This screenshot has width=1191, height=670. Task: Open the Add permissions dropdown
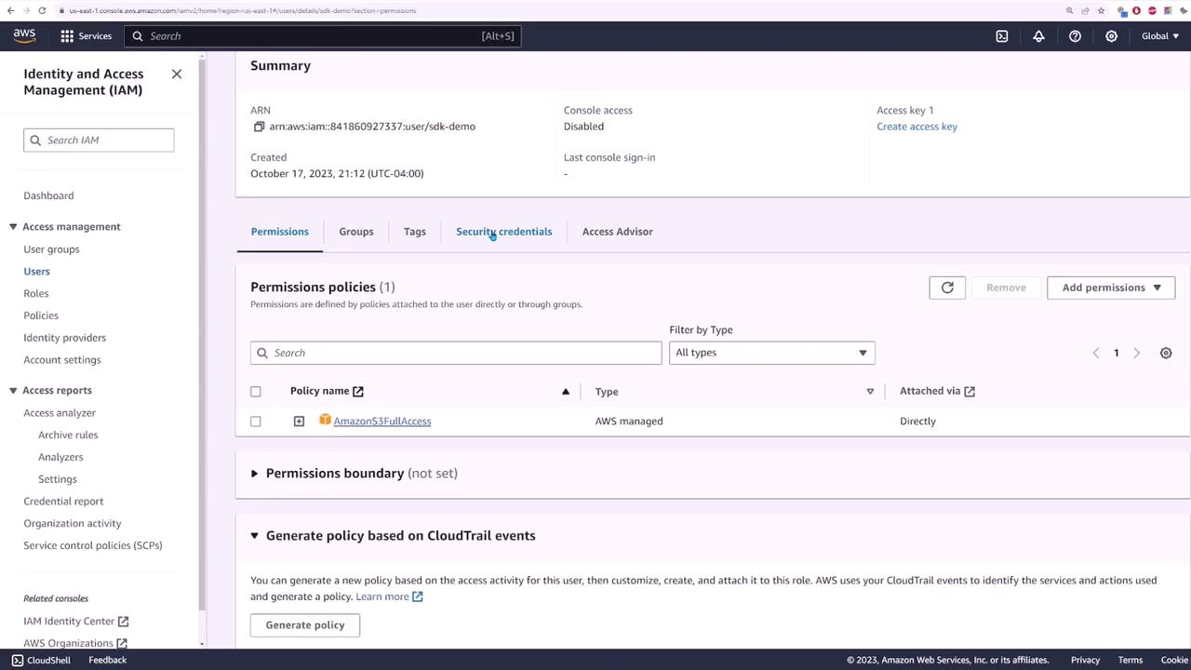(1111, 288)
